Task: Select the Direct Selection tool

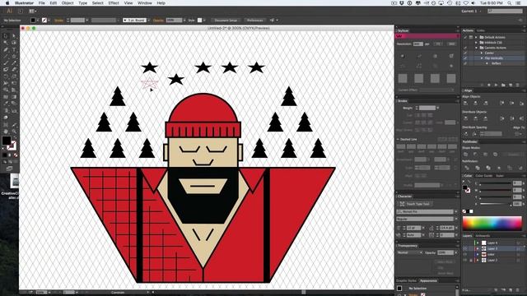Action: point(14,36)
